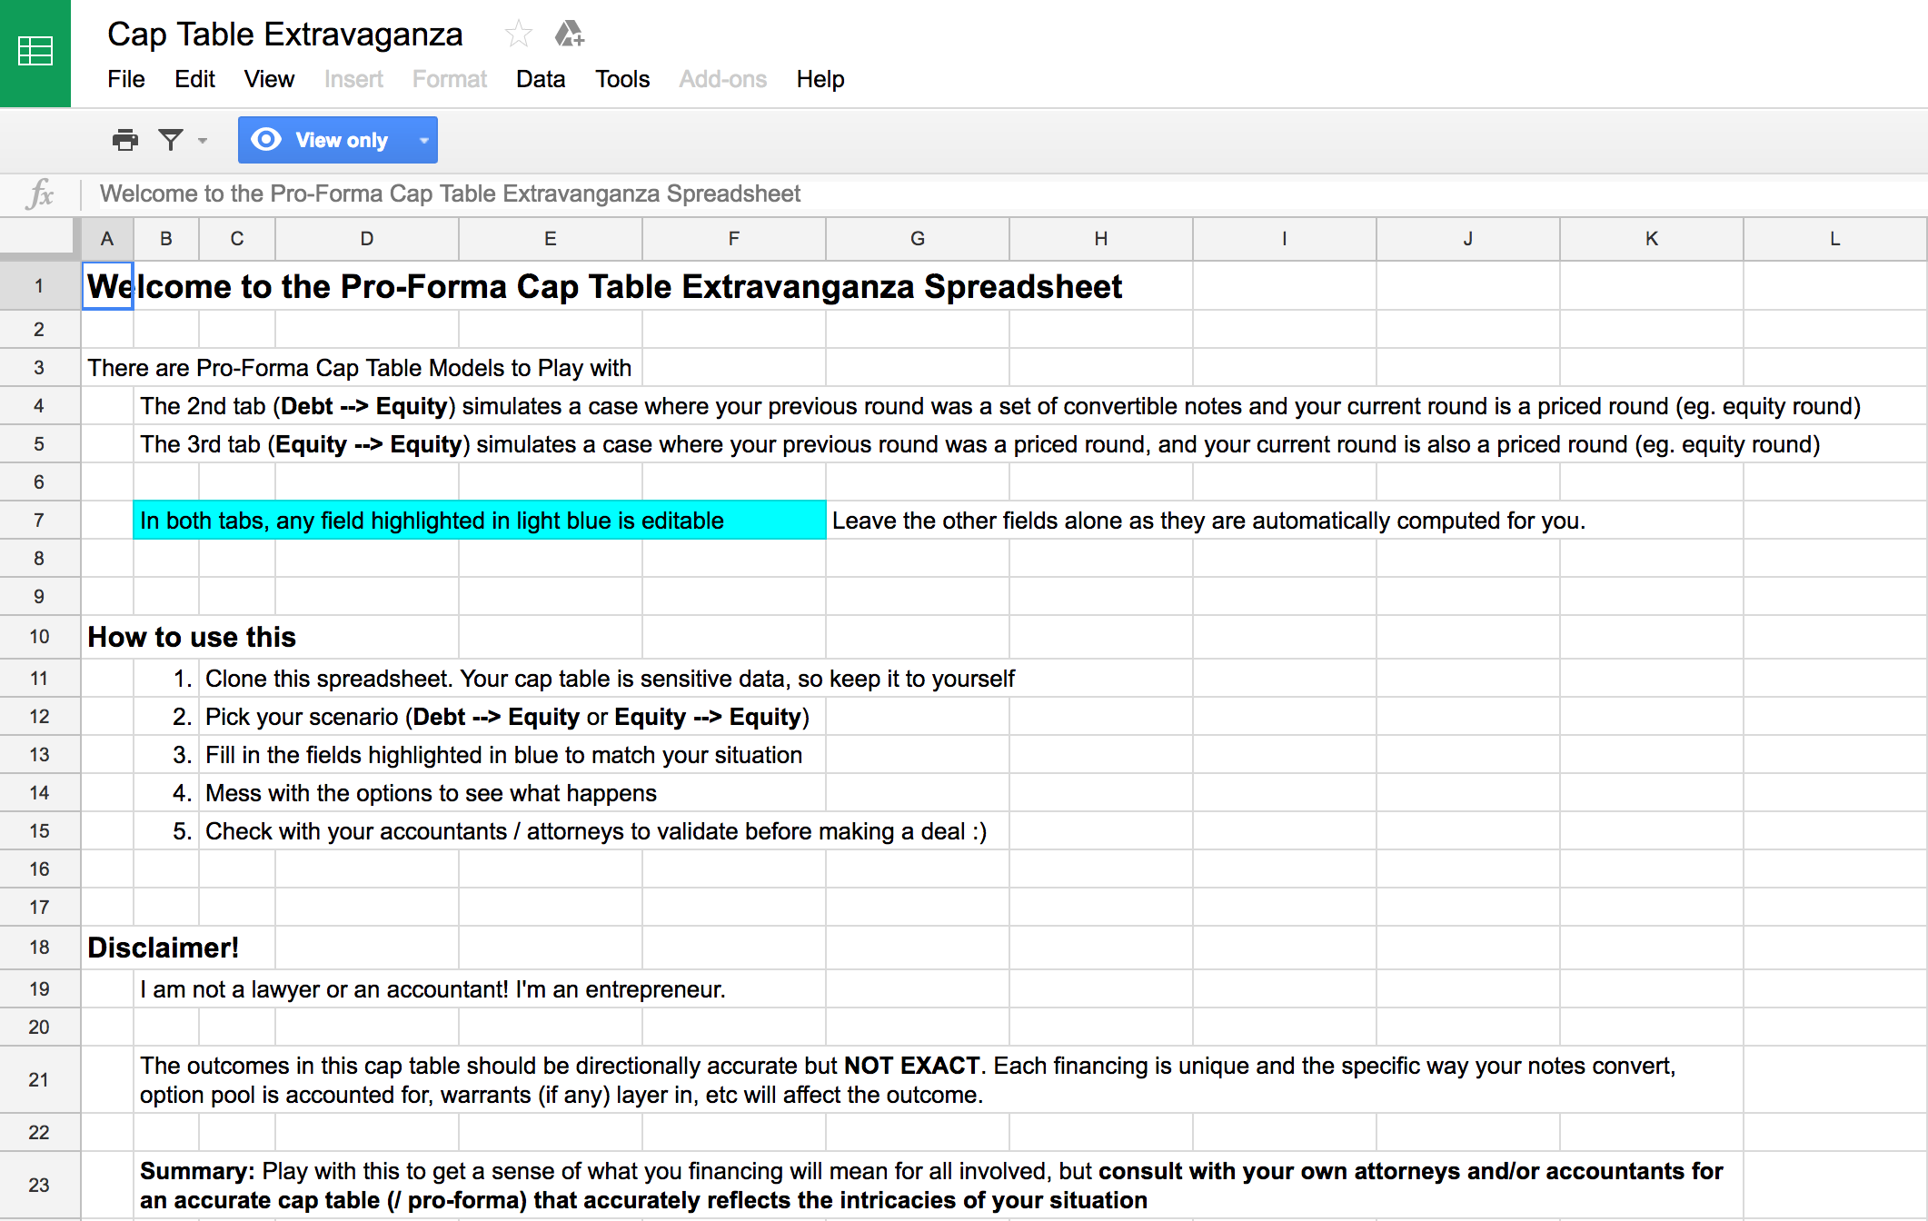Open the Tools menu
1928x1221 pixels.
[x=622, y=79]
